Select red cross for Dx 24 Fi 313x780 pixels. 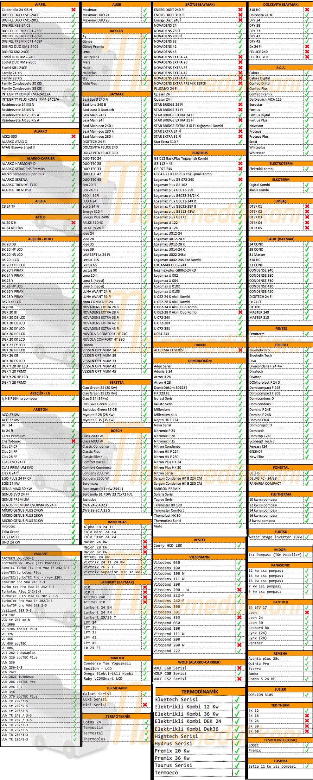(307, 47)
